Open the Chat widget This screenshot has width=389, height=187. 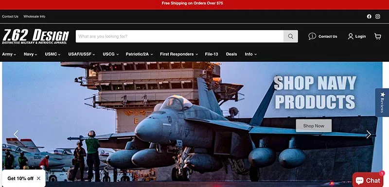pyautogui.click(x=368, y=180)
